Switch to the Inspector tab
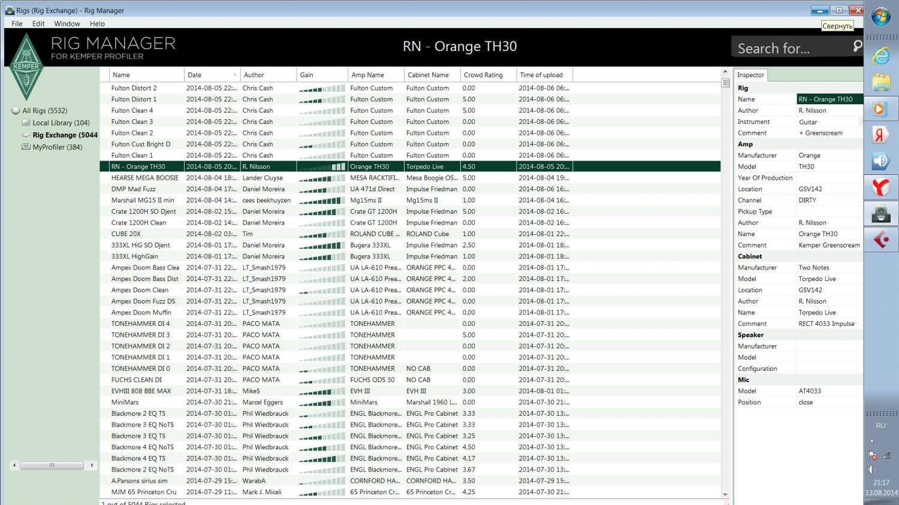 (750, 75)
